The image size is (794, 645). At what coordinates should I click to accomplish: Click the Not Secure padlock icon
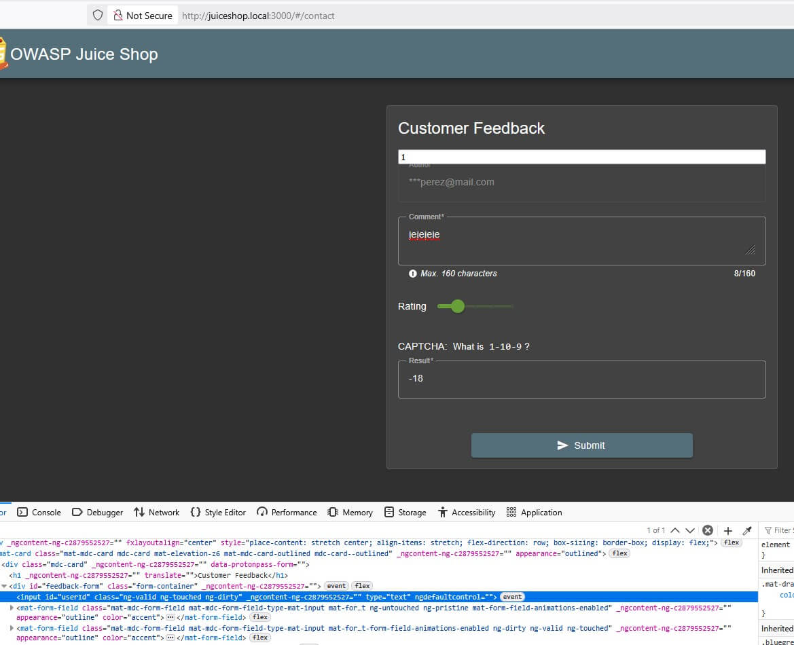click(x=118, y=15)
